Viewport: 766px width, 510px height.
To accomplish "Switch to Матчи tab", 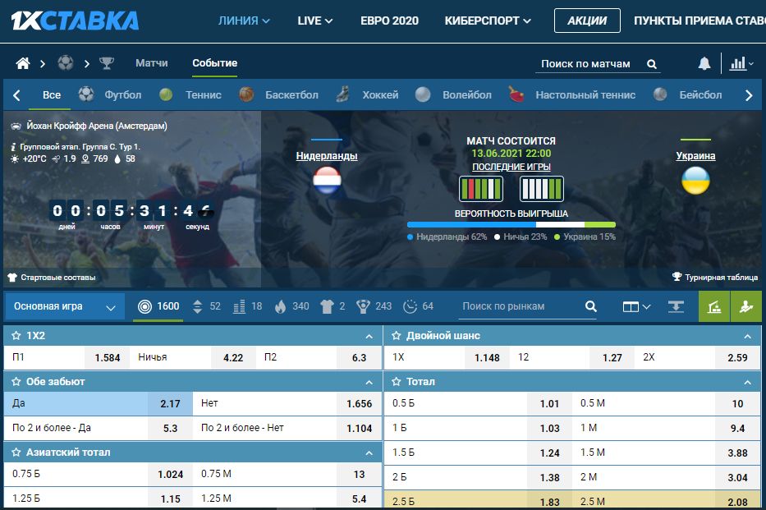I will pos(151,63).
